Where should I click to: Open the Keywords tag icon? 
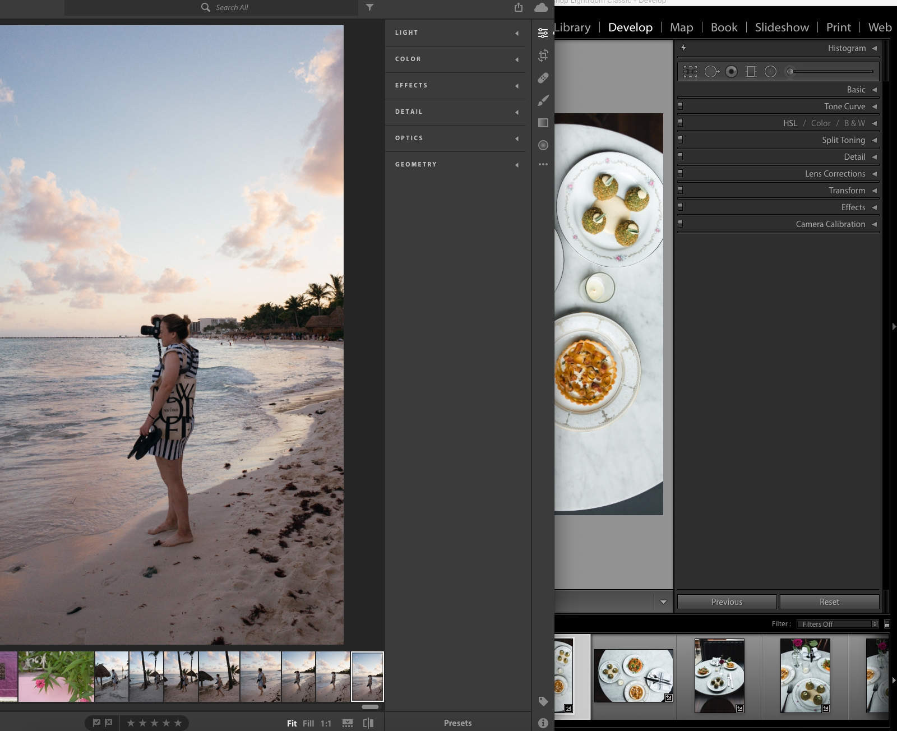pyautogui.click(x=543, y=701)
